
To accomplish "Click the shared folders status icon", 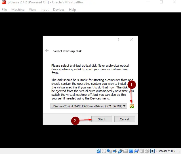I will 125,151.
